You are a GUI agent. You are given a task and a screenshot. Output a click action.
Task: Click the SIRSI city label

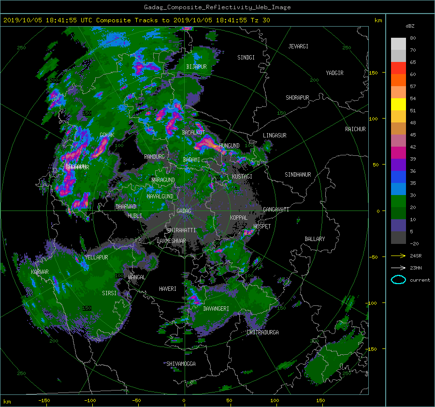[x=109, y=293]
